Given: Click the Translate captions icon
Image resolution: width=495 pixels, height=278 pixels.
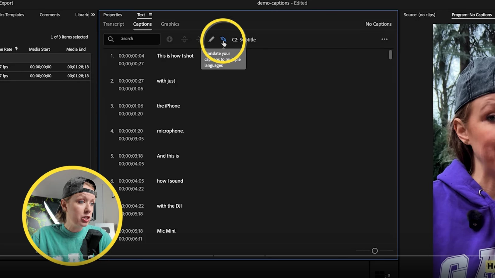Looking at the screenshot, I should point(223,39).
